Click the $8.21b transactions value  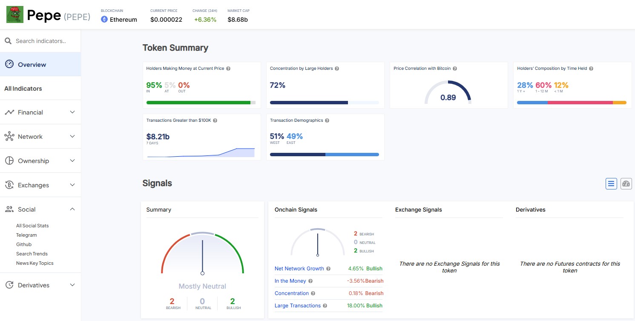click(x=158, y=137)
